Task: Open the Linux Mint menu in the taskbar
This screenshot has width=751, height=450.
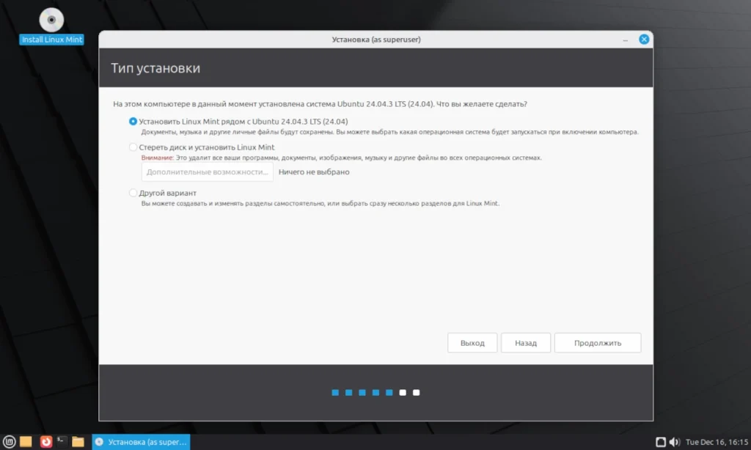Action: point(9,441)
